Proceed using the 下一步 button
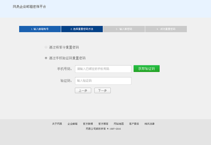This screenshot has width=211, height=145. (102, 90)
